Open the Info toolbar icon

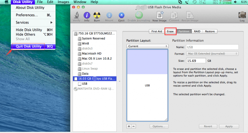[x=87, y=15]
